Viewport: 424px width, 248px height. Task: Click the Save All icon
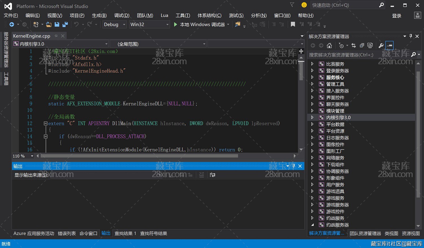pyautogui.click(x=65, y=25)
